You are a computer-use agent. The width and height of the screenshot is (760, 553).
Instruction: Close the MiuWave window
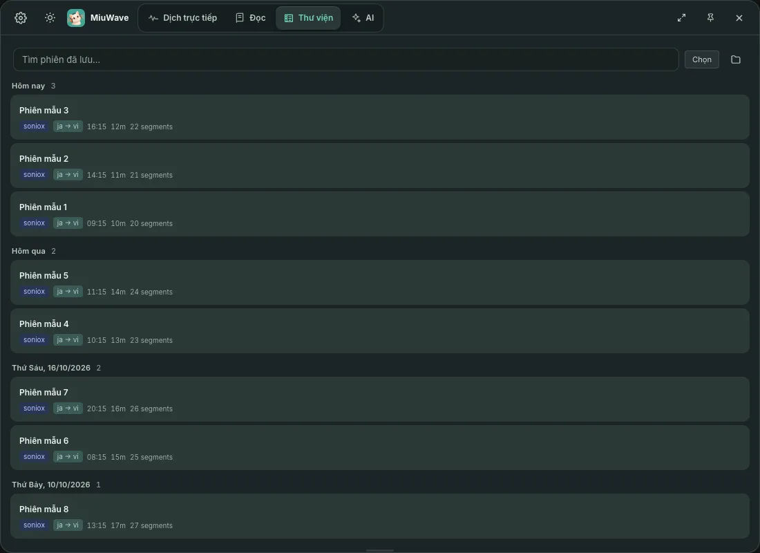coord(739,18)
